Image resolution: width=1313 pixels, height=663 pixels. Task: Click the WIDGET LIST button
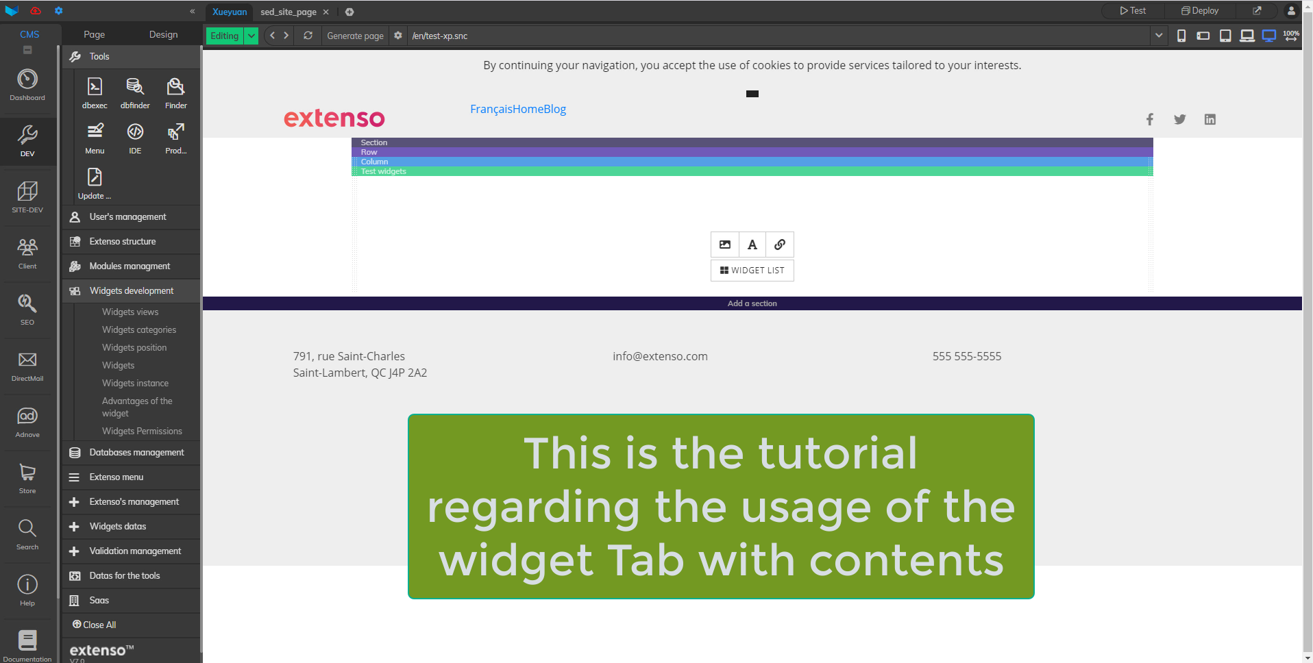[752, 271]
